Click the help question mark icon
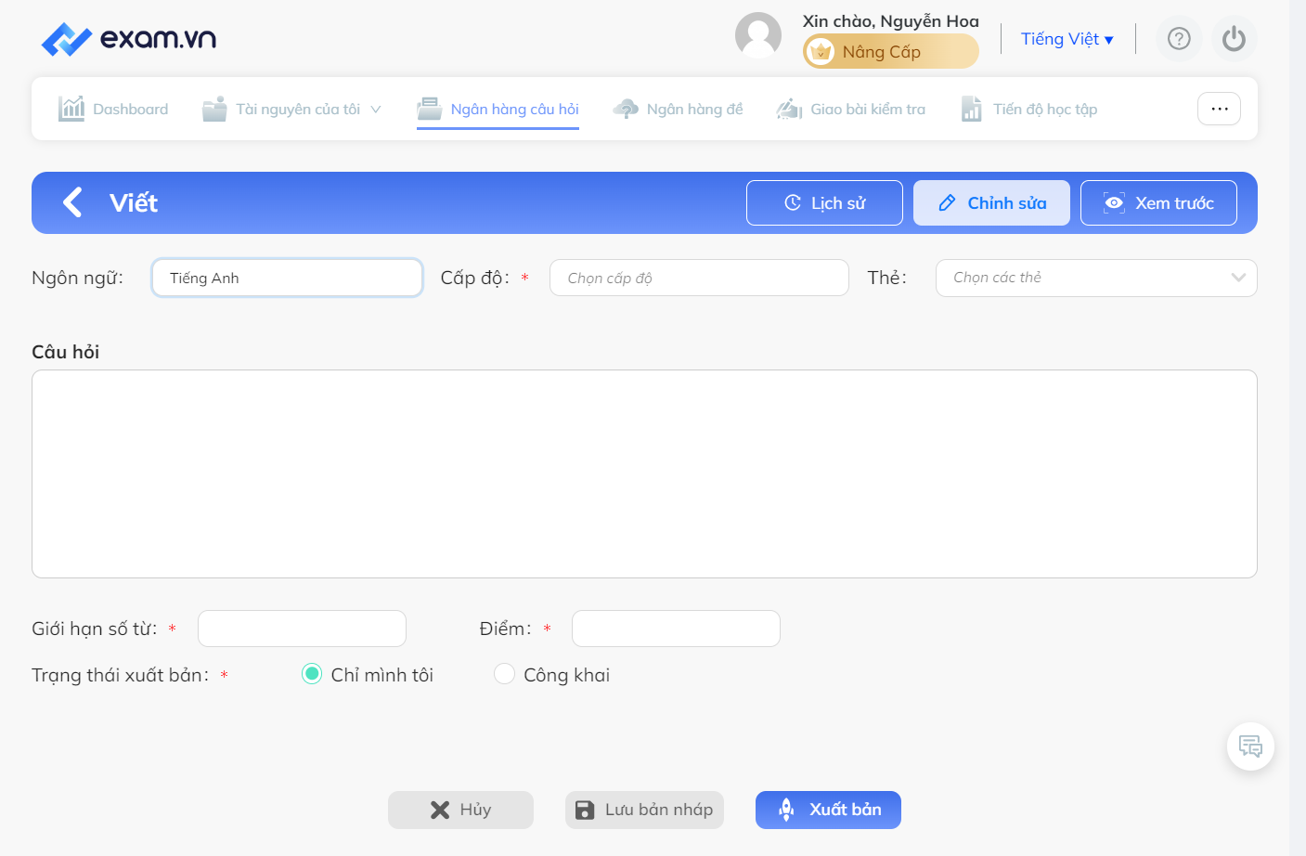The image size is (1306, 856). tap(1179, 38)
